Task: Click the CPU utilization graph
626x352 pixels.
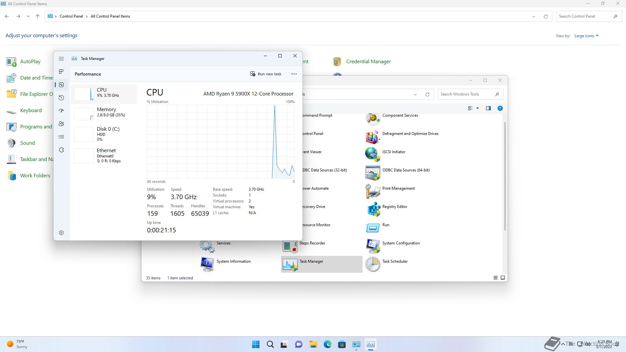Action: tap(221, 141)
